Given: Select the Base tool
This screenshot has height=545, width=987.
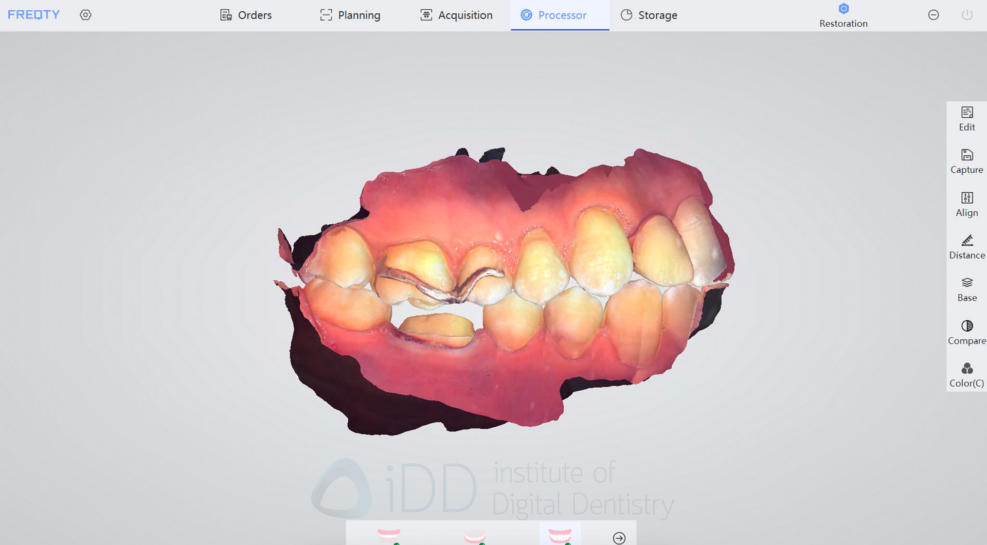Looking at the screenshot, I should pos(966,289).
